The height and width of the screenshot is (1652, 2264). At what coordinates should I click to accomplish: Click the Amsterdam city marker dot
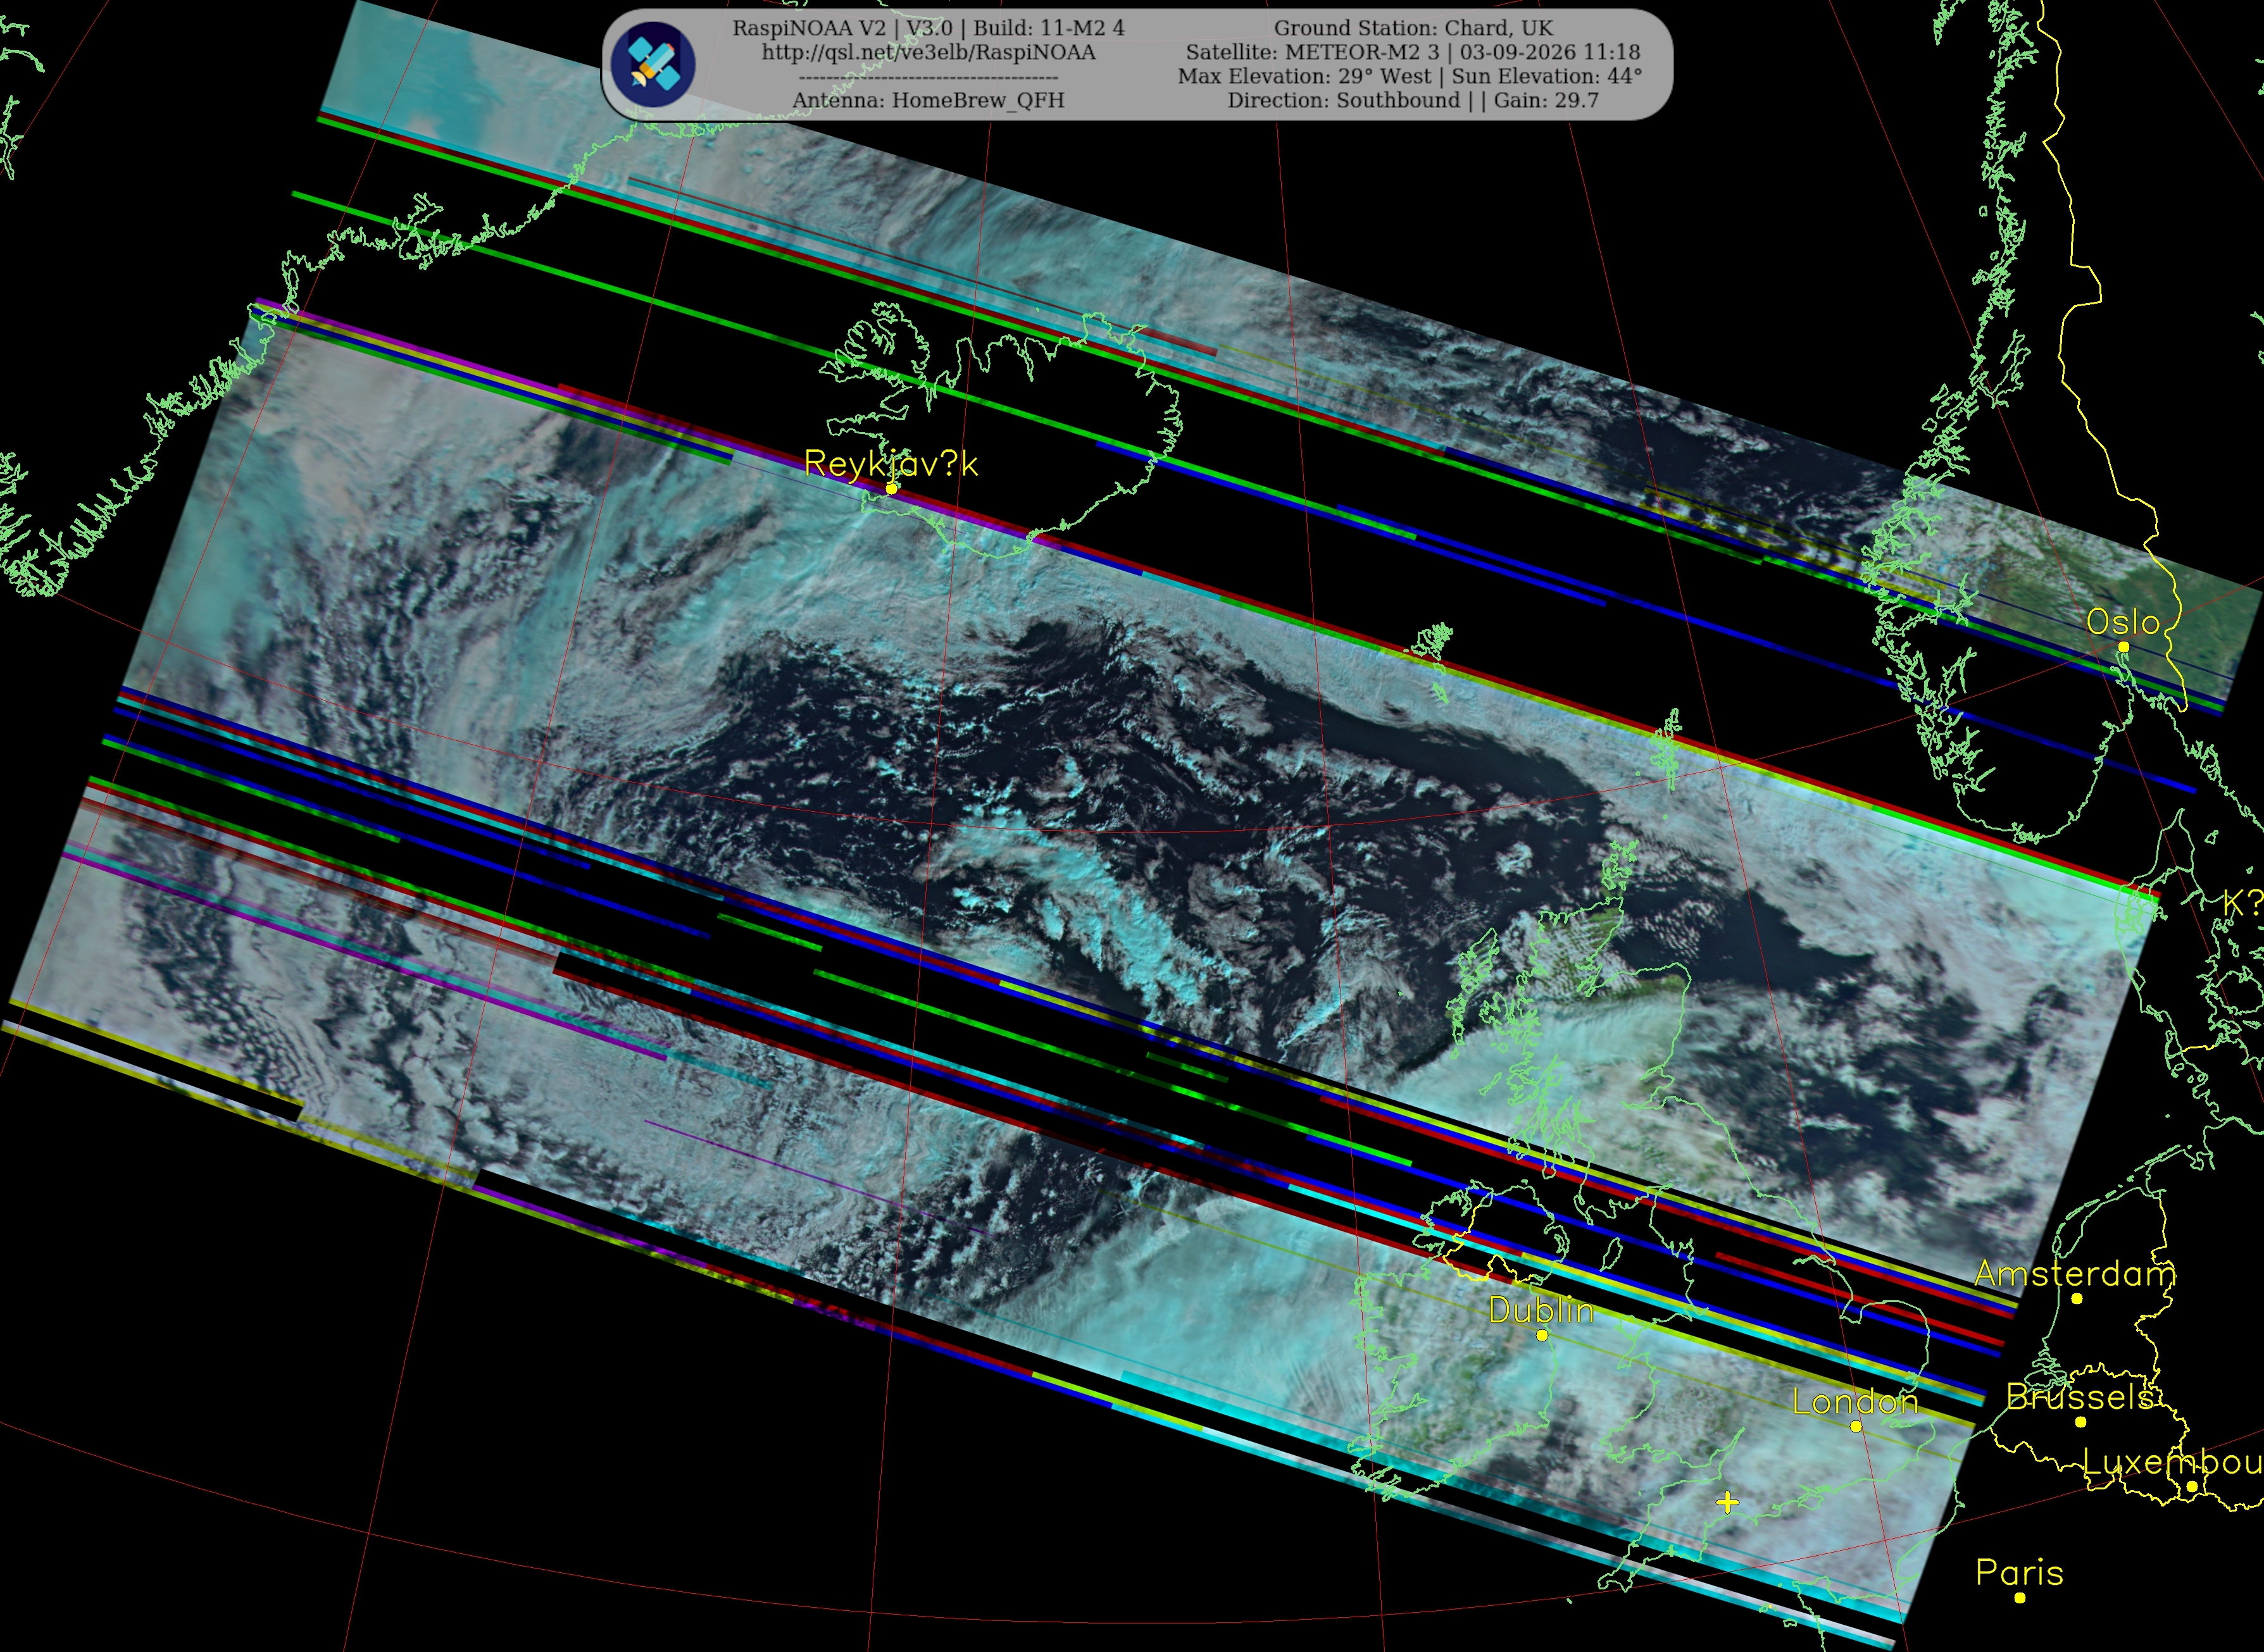(x=2077, y=1298)
